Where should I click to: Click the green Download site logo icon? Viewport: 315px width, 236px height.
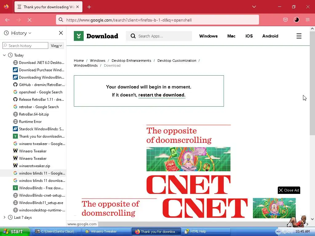pos(79,36)
